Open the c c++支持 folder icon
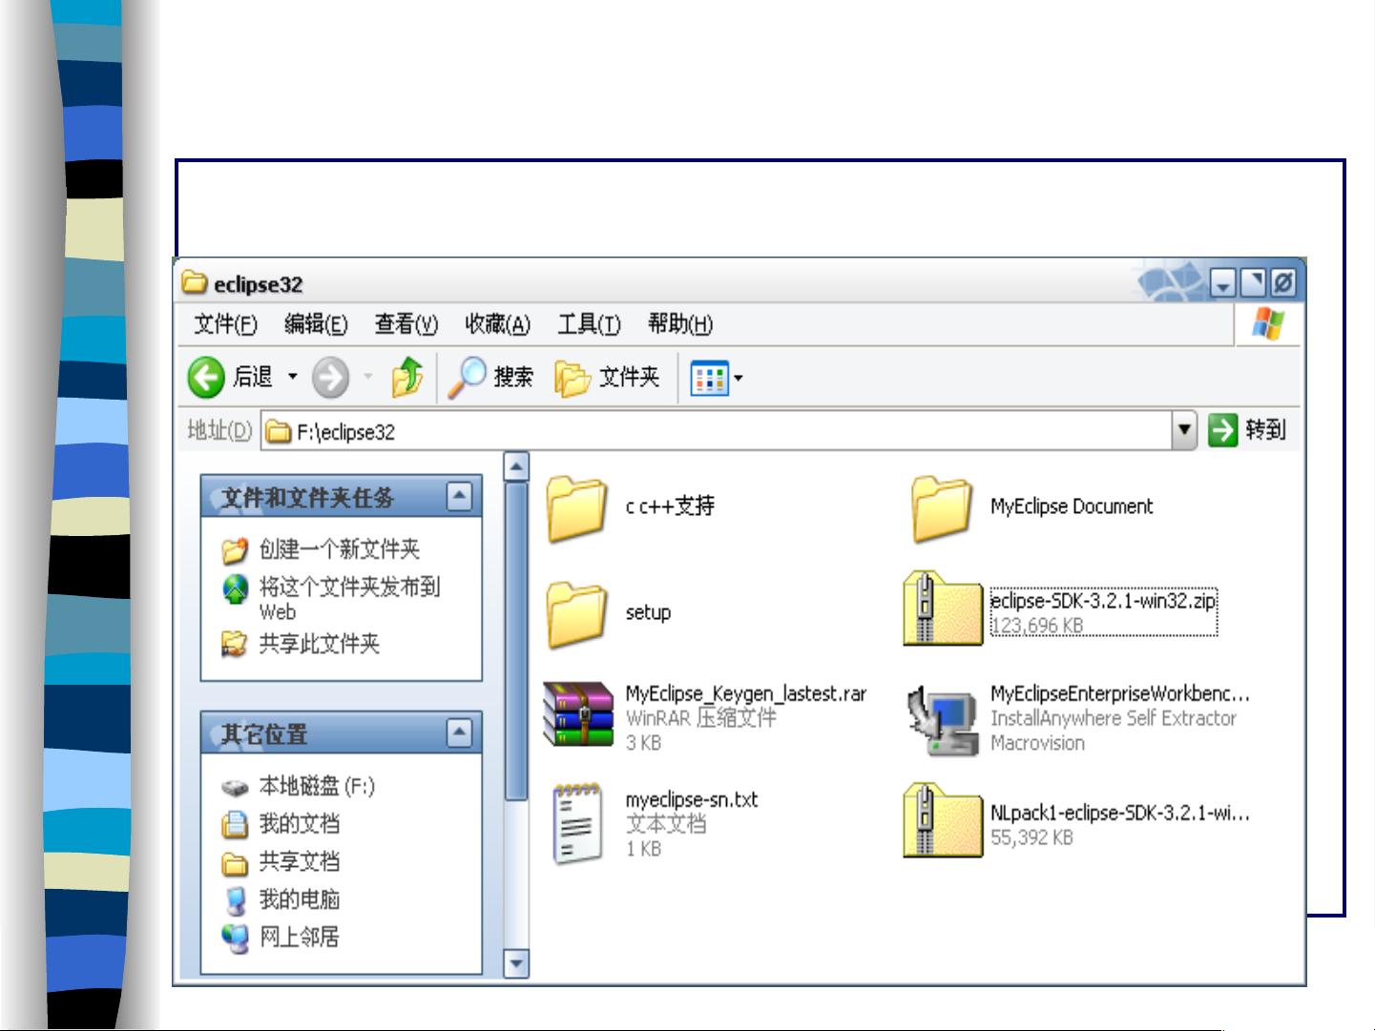 coord(576,509)
